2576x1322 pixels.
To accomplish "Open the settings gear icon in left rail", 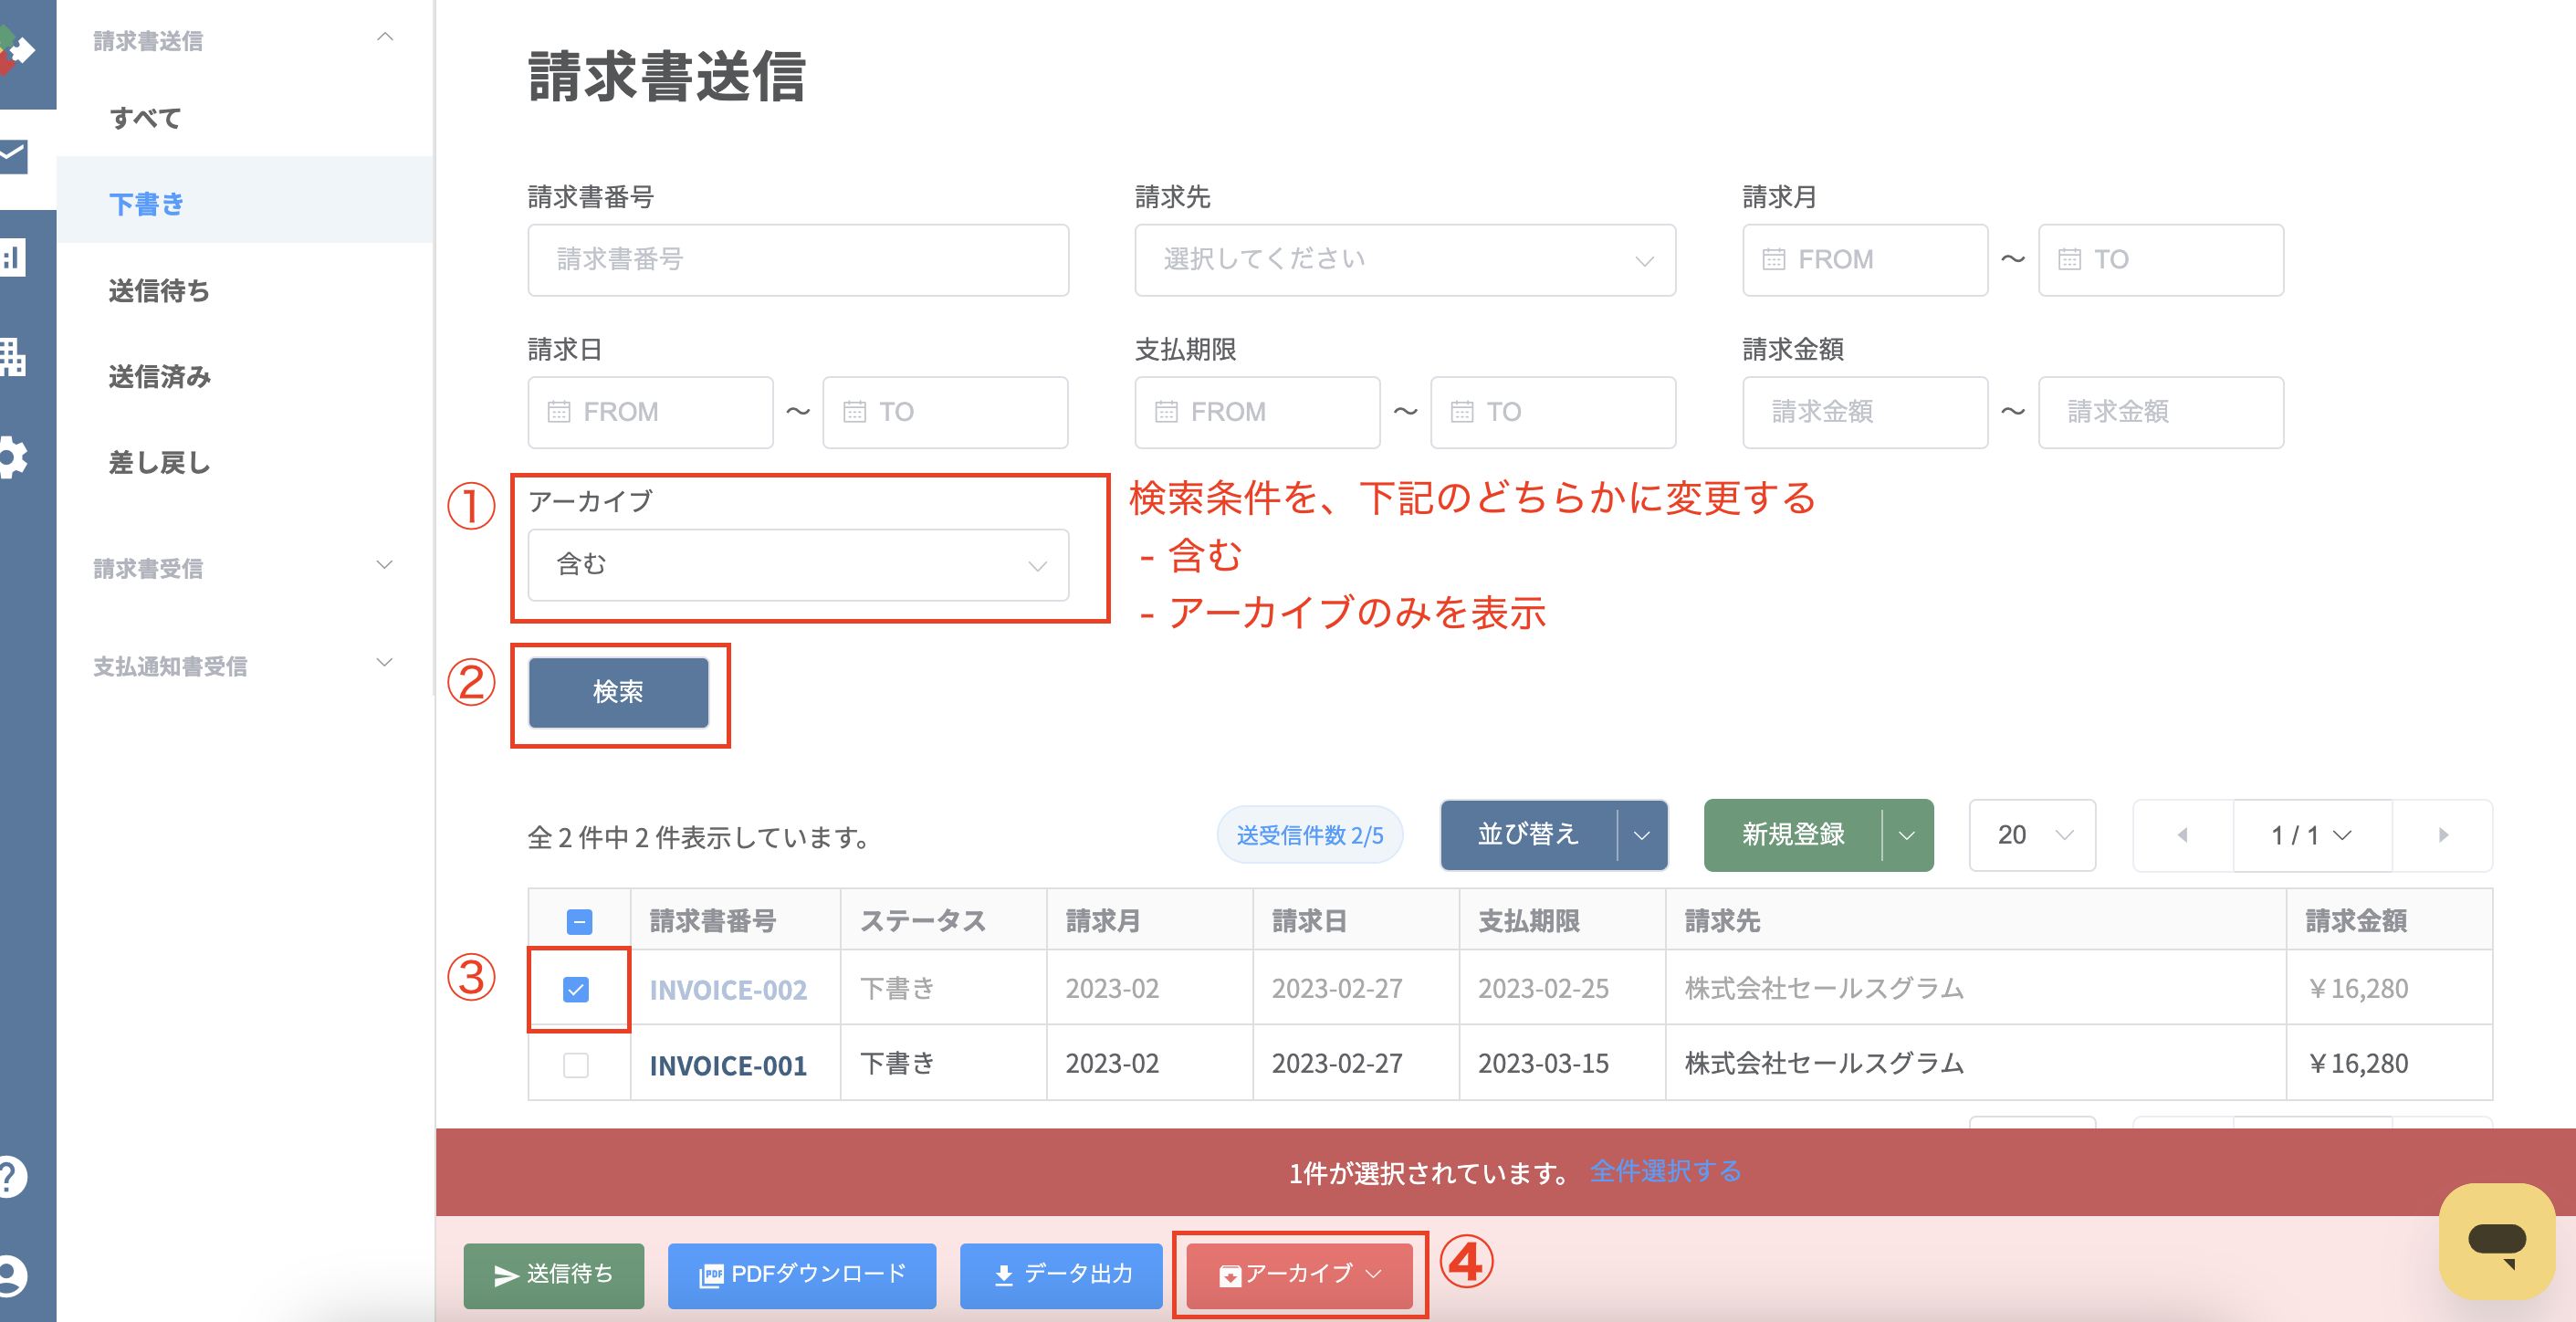I will 13,457.
